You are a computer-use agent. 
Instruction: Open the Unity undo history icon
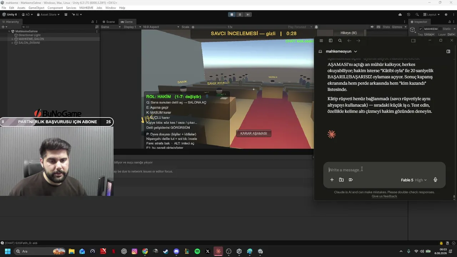[408, 15]
